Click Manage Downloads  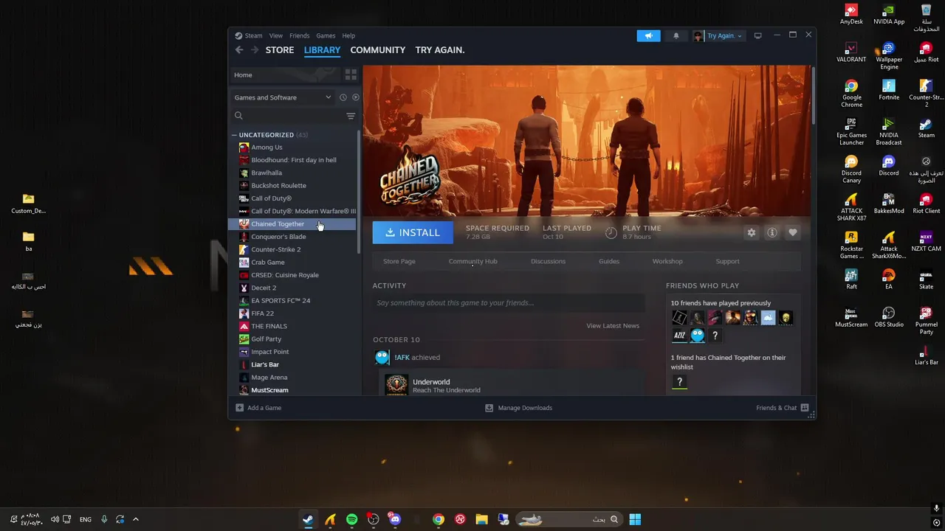point(518,408)
